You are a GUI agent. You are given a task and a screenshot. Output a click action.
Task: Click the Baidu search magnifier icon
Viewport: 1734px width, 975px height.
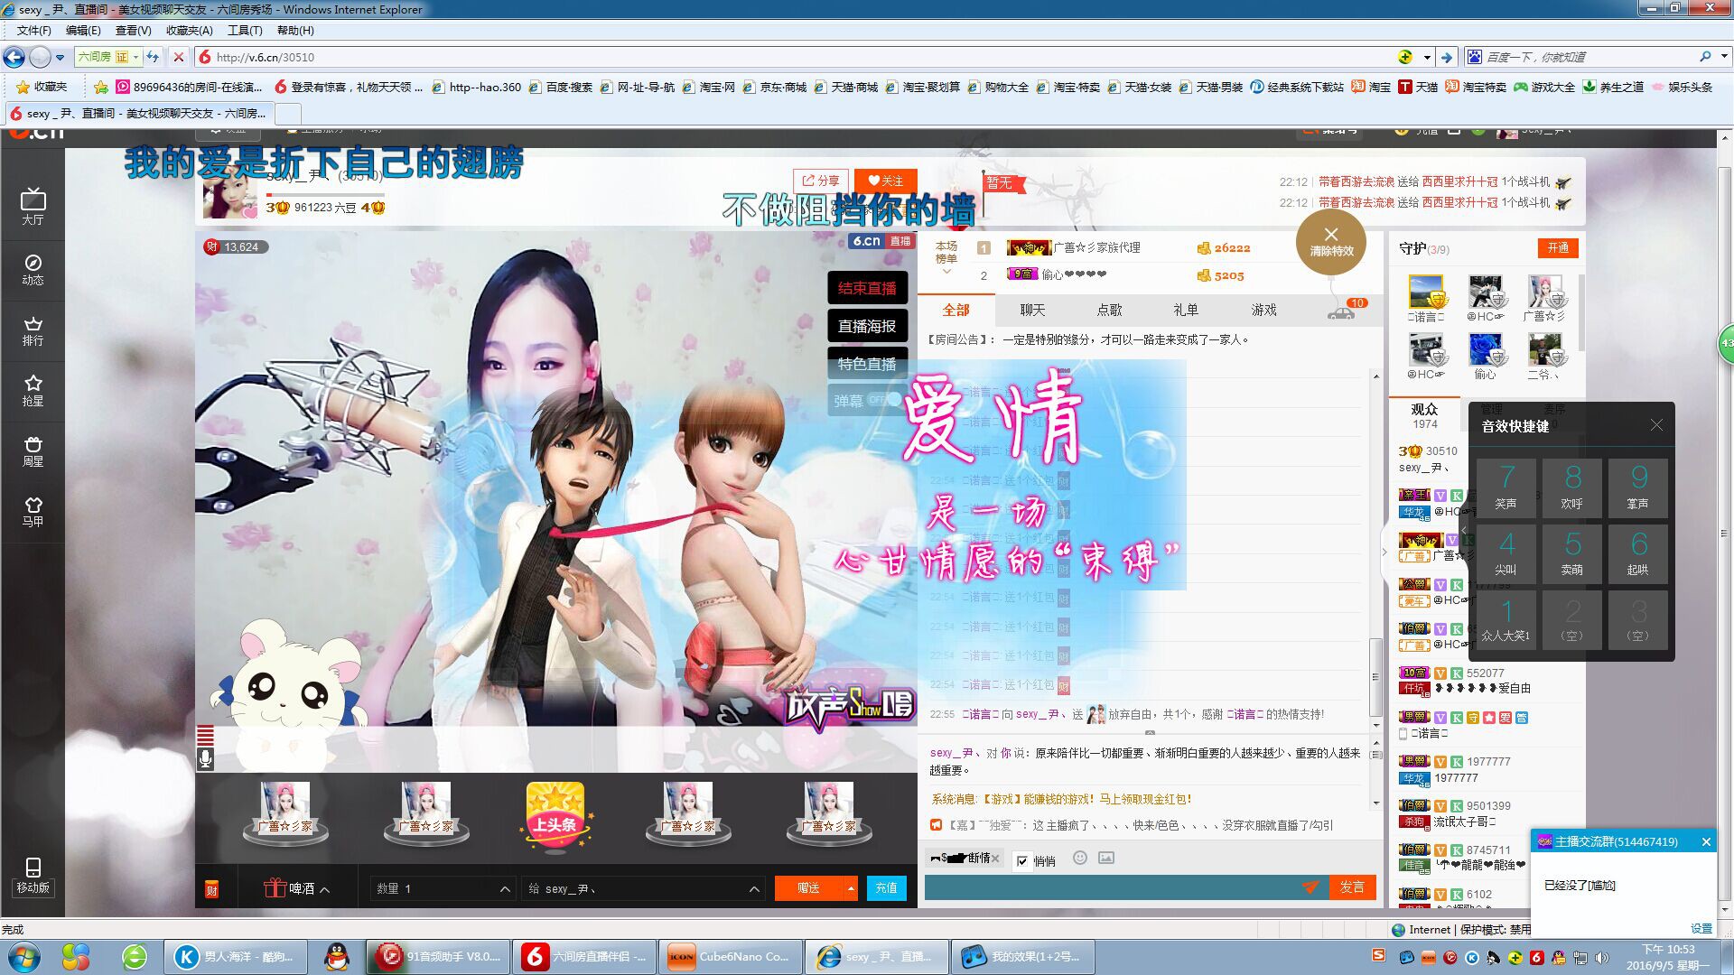point(1705,57)
